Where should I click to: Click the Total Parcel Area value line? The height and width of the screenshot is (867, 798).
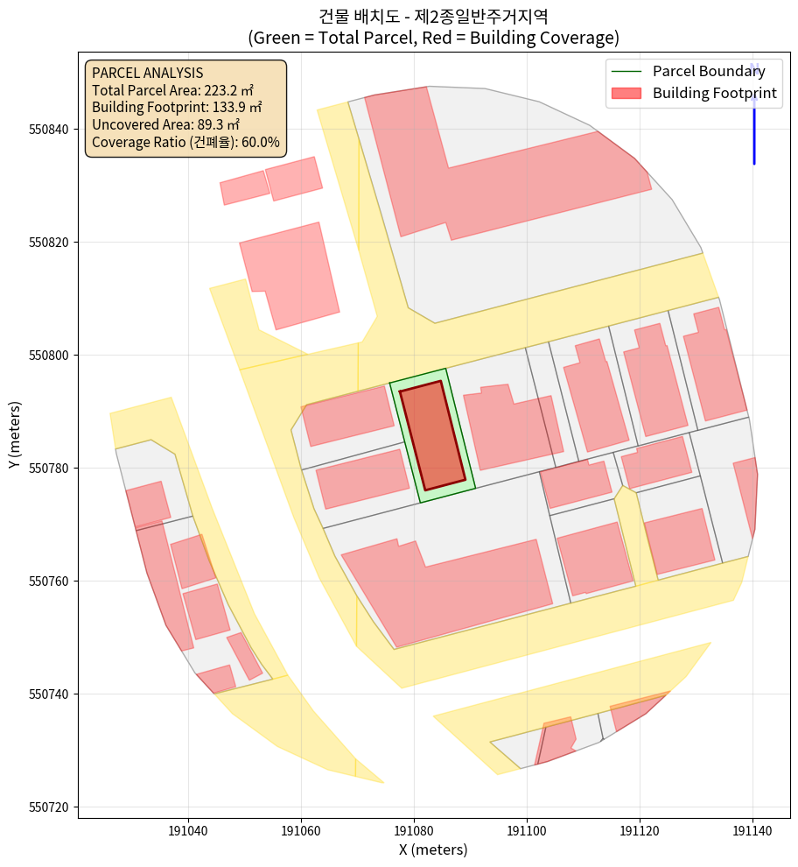(177, 90)
